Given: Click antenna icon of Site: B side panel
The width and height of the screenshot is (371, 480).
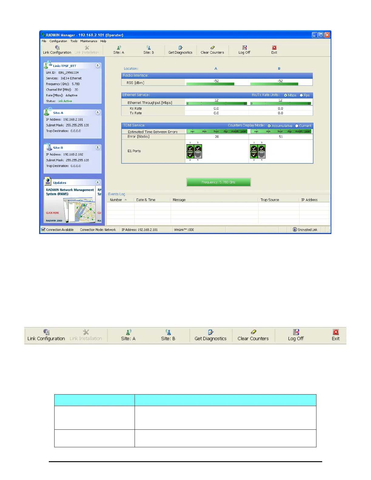Looking at the screenshot, I should click(x=48, y=147).
